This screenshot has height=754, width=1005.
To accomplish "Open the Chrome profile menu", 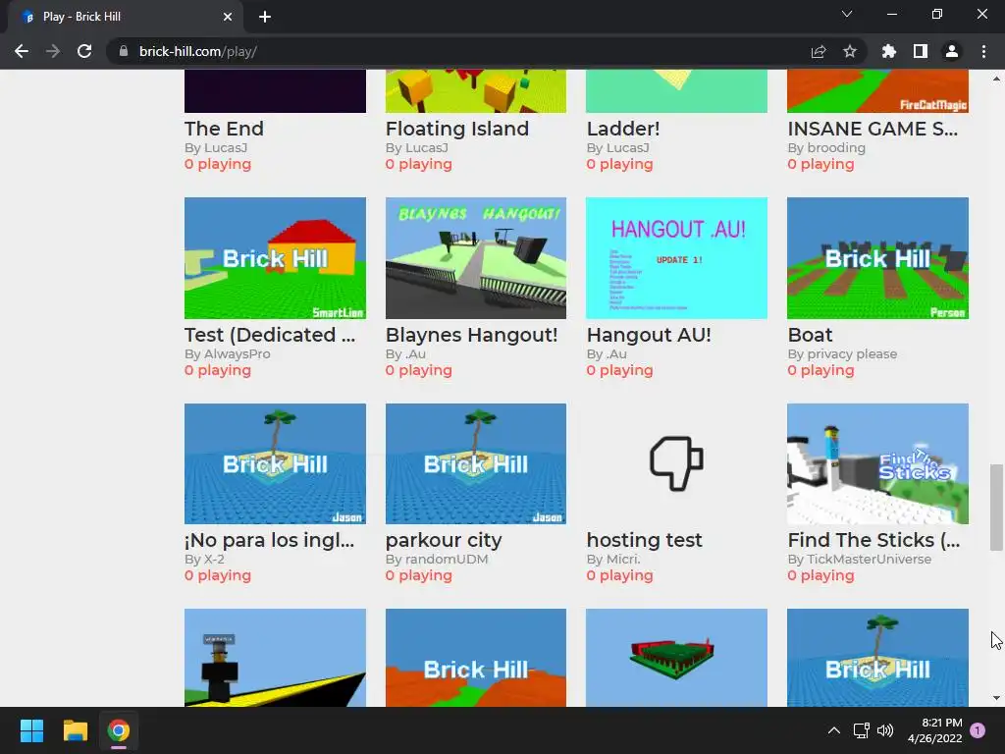I will pyautogui.click(x=952, y=51).
